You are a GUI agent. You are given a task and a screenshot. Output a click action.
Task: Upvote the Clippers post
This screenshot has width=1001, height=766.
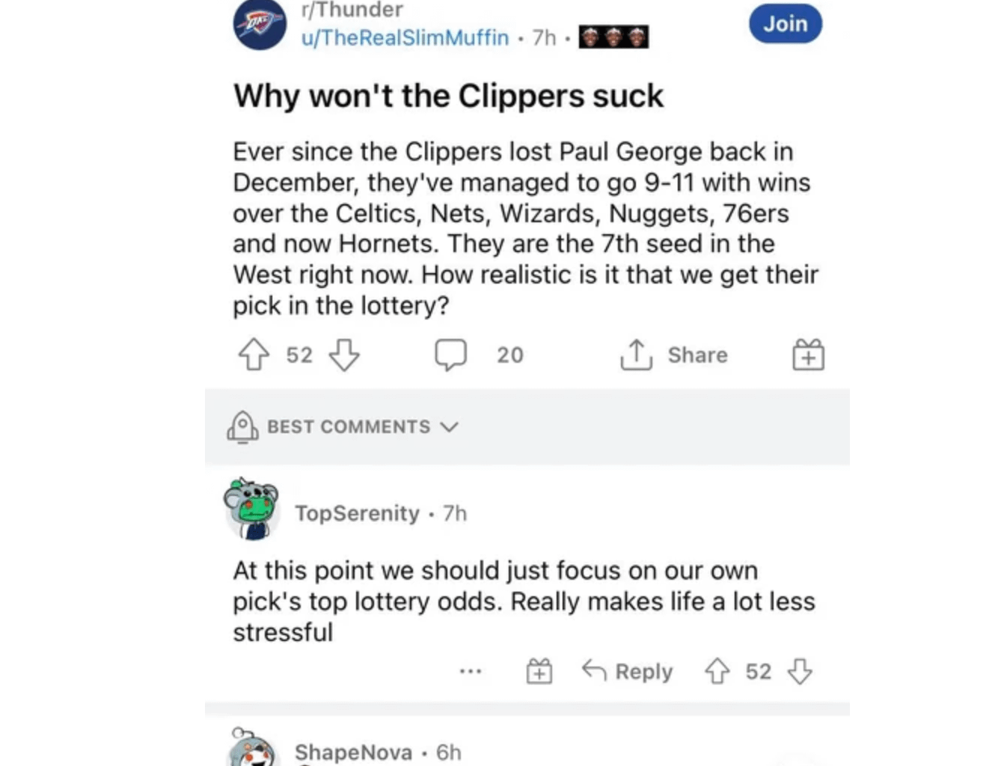(254, 355)
